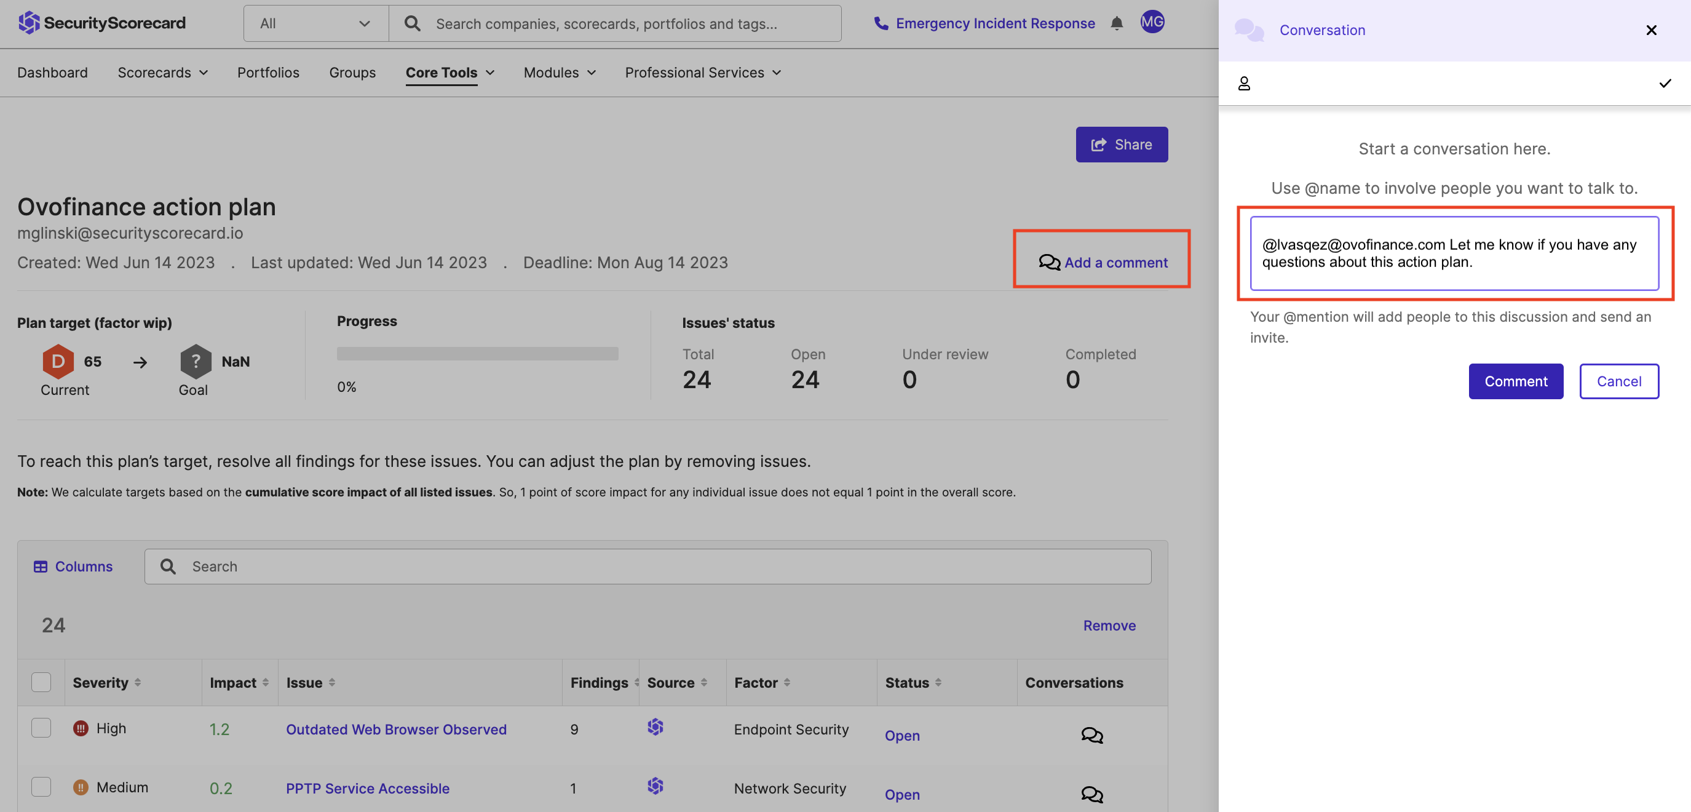Expand the Core Tools menu
1691x812 pixels.
point(449,72)
